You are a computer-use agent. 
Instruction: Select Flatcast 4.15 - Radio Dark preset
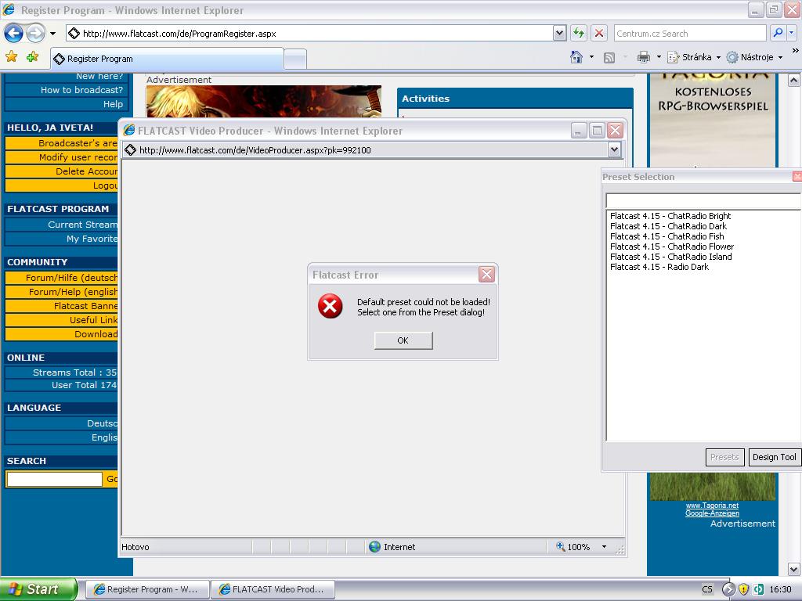[659, 268]
